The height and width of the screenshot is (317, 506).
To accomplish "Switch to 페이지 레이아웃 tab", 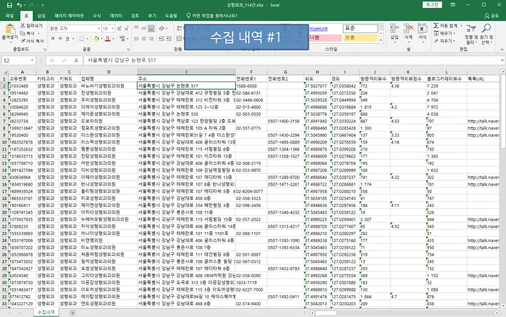I will pyautogui.click(x=69, y=15).
